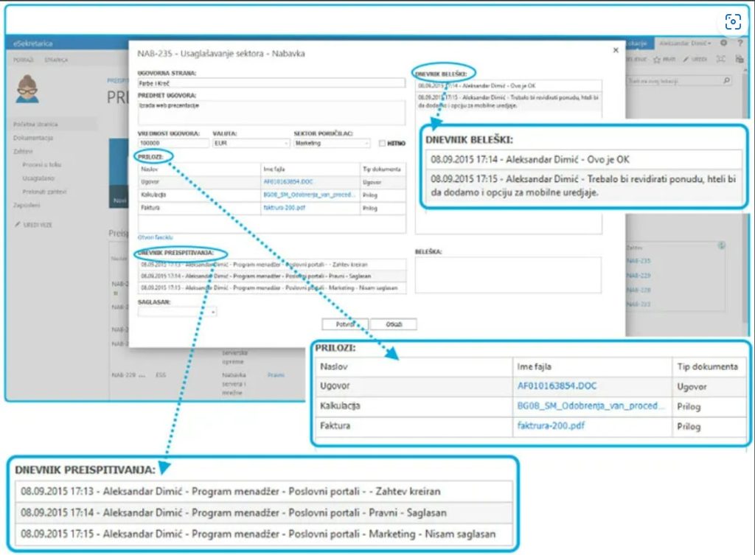Click the BELEŠKA note text area
Image resolution: width=755 pixels, height=555 pixels.
(x=508, y=275)
